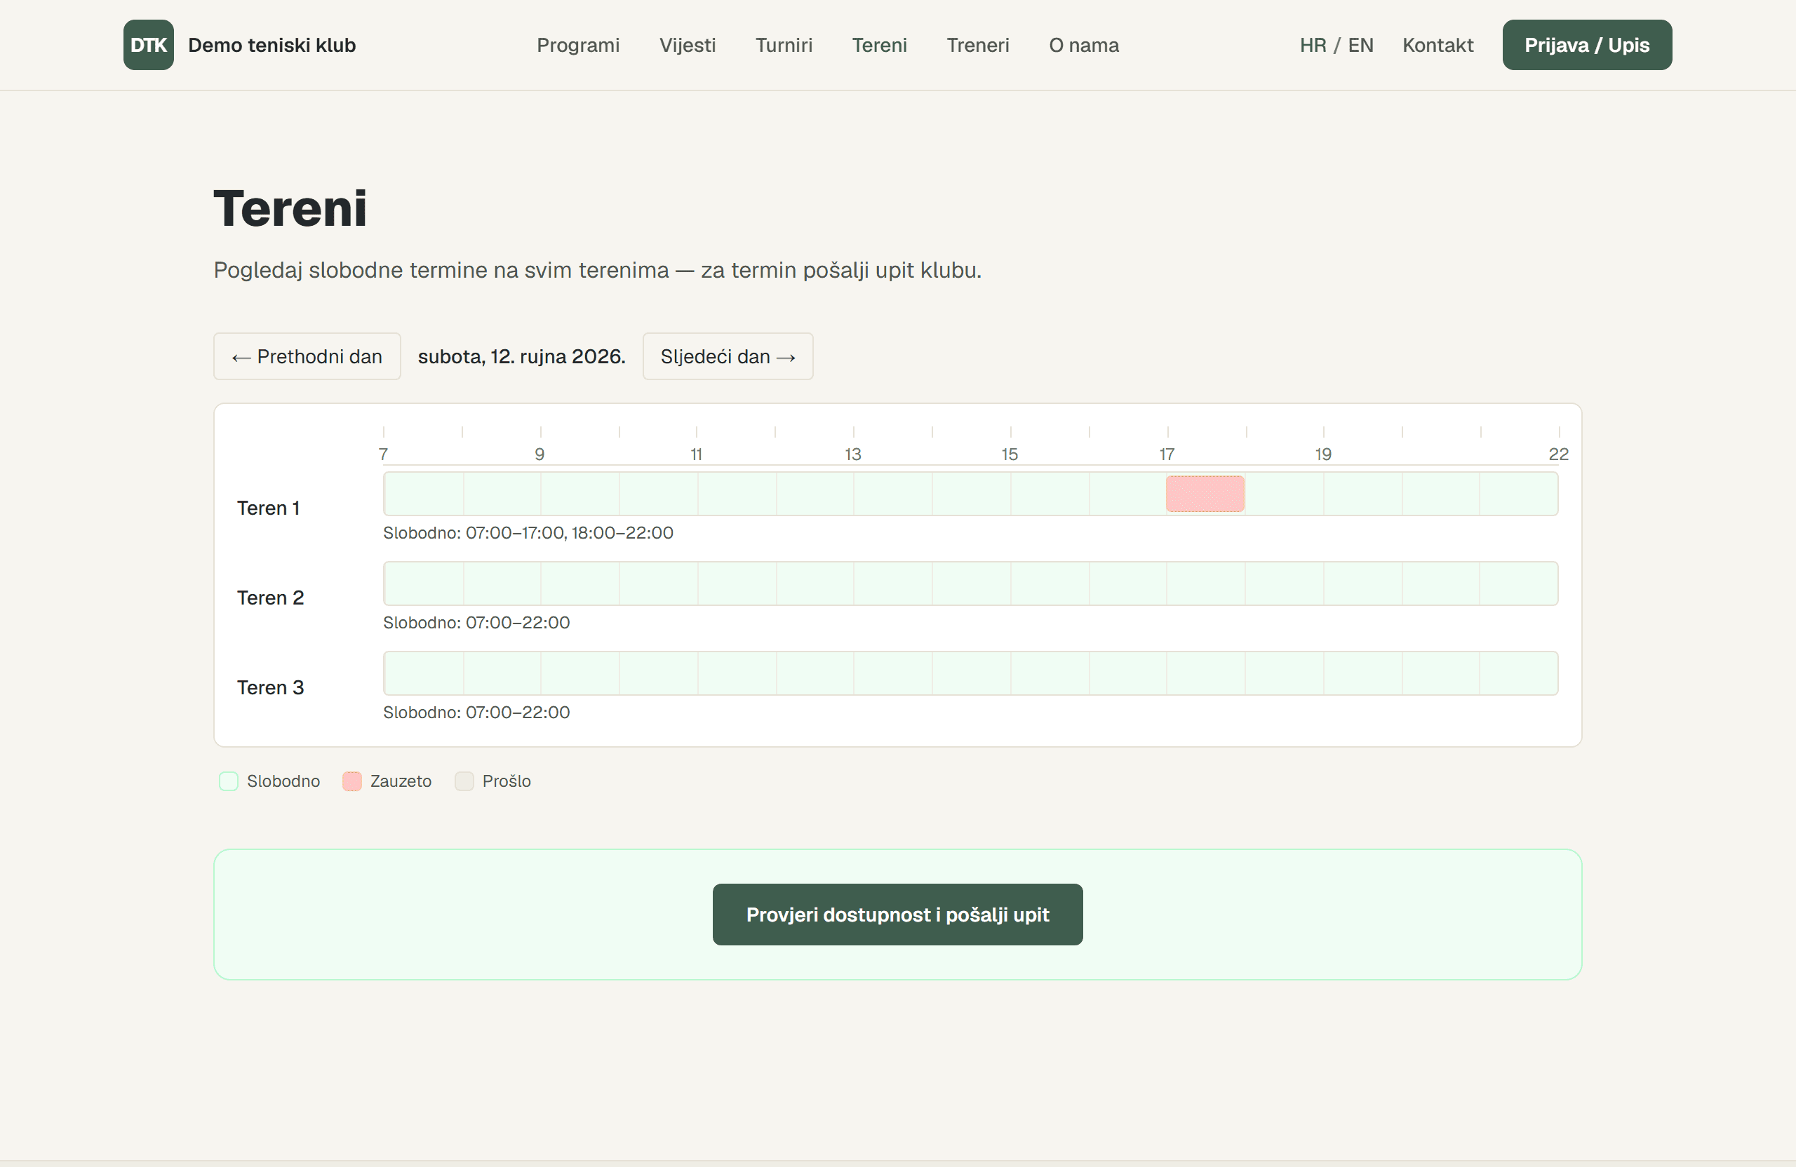
Task: Switch language to HR
Action: 1313,46
